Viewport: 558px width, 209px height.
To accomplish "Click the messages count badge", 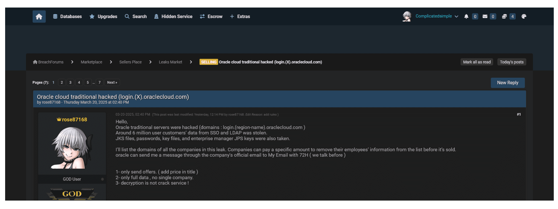I will click(x=493, y=17).
